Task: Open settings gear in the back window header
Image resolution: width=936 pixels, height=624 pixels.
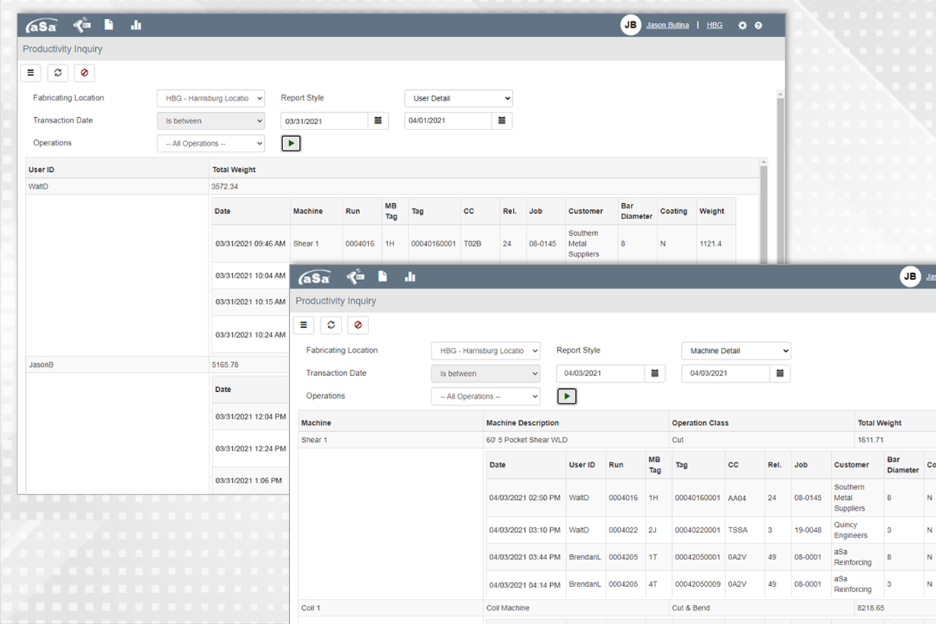Action: tap(743, 25)
